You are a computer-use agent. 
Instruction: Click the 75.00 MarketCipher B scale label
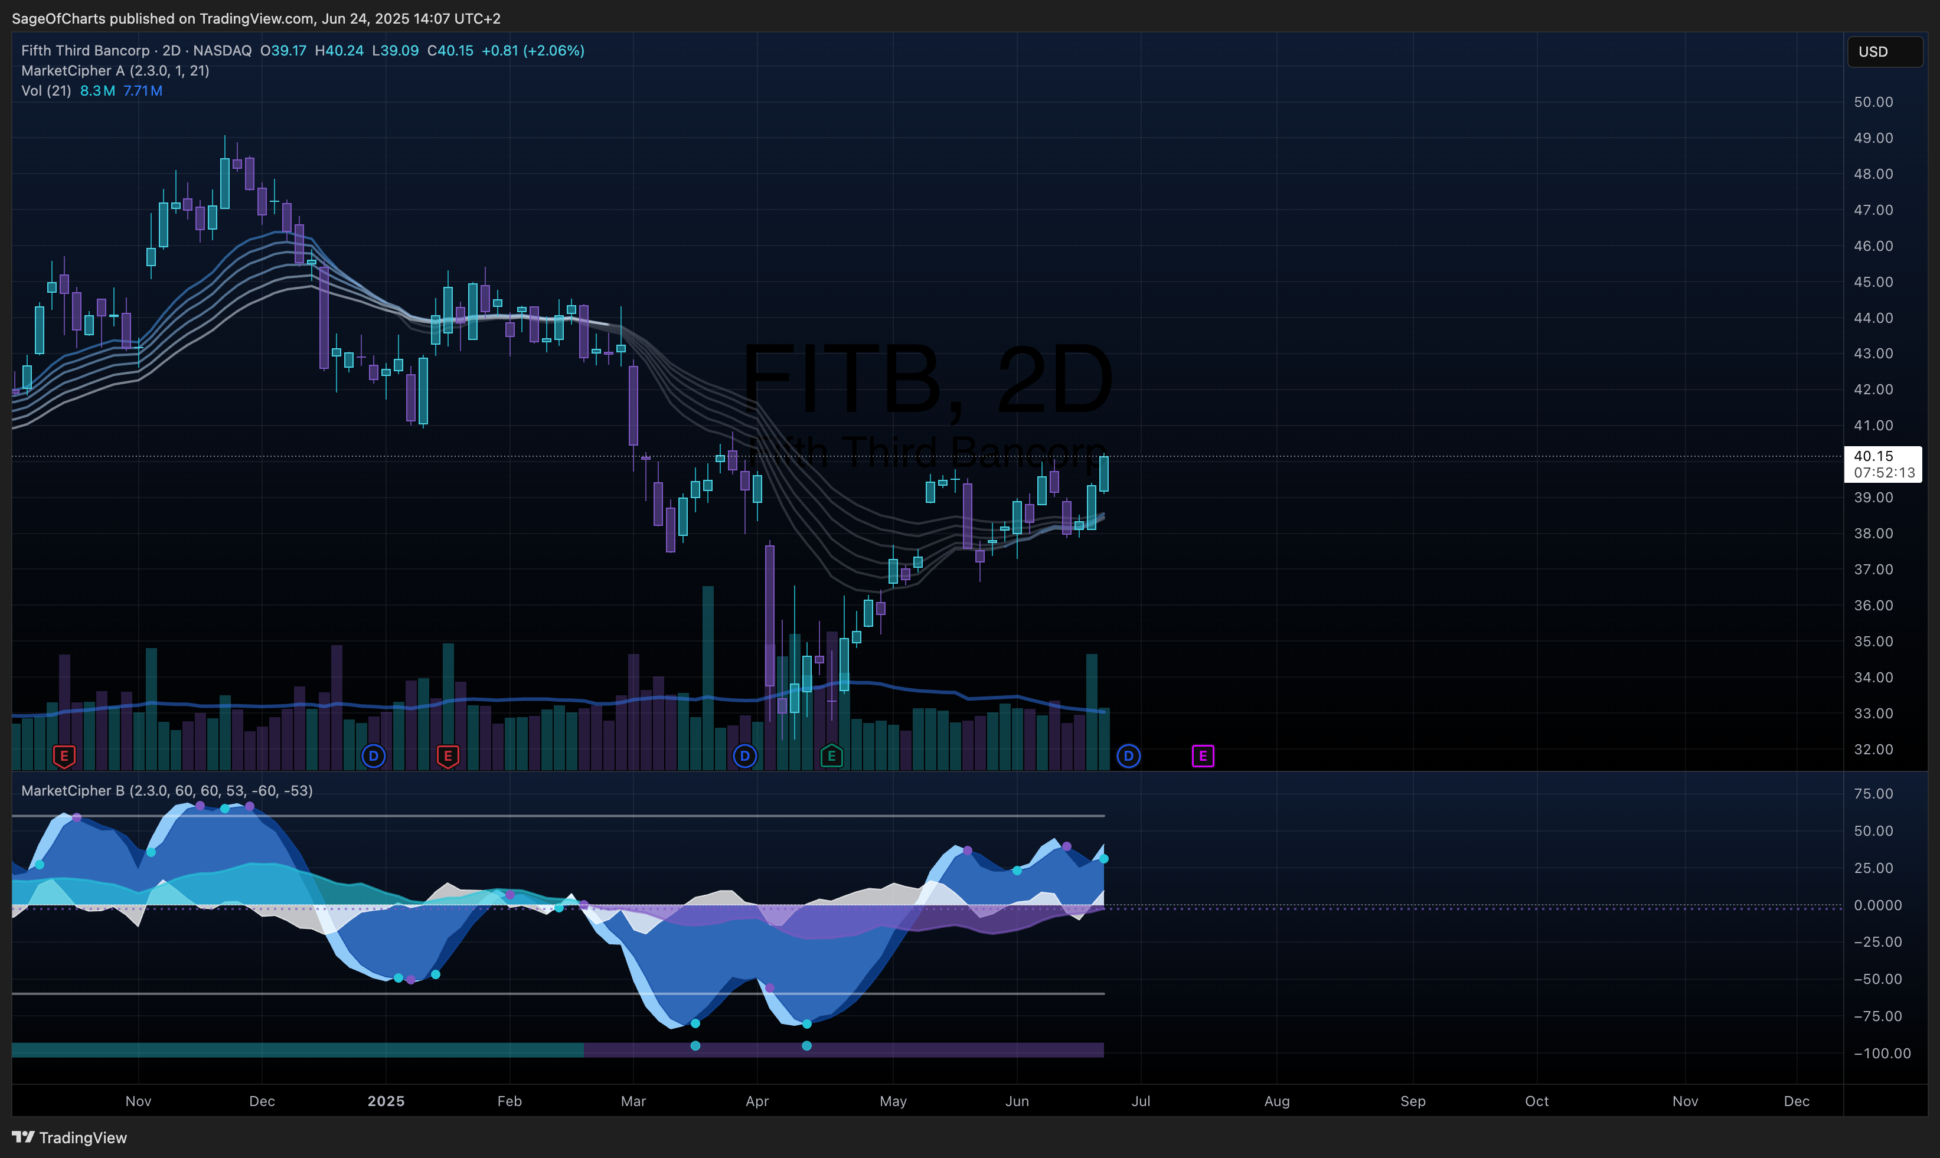pyautogui.click(x=1874, y=794)
